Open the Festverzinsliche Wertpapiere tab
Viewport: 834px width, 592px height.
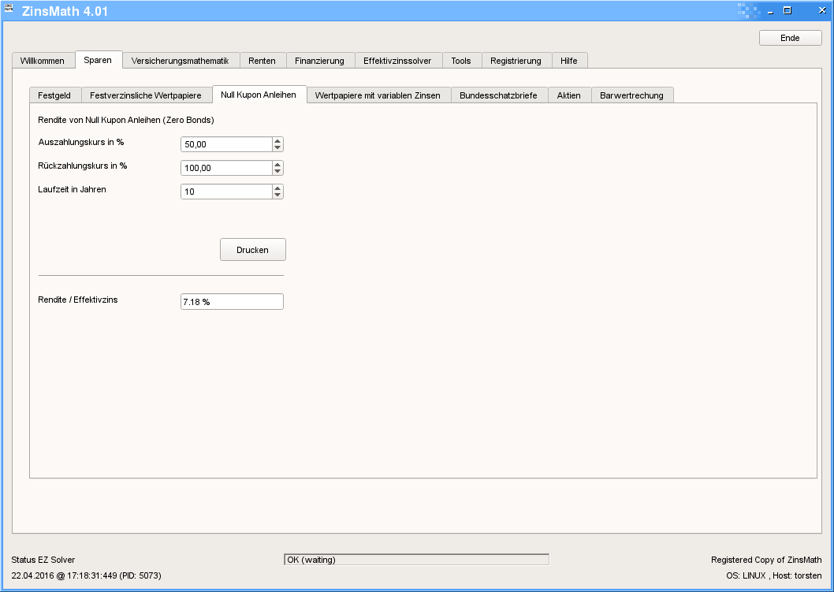click(146, 95)
